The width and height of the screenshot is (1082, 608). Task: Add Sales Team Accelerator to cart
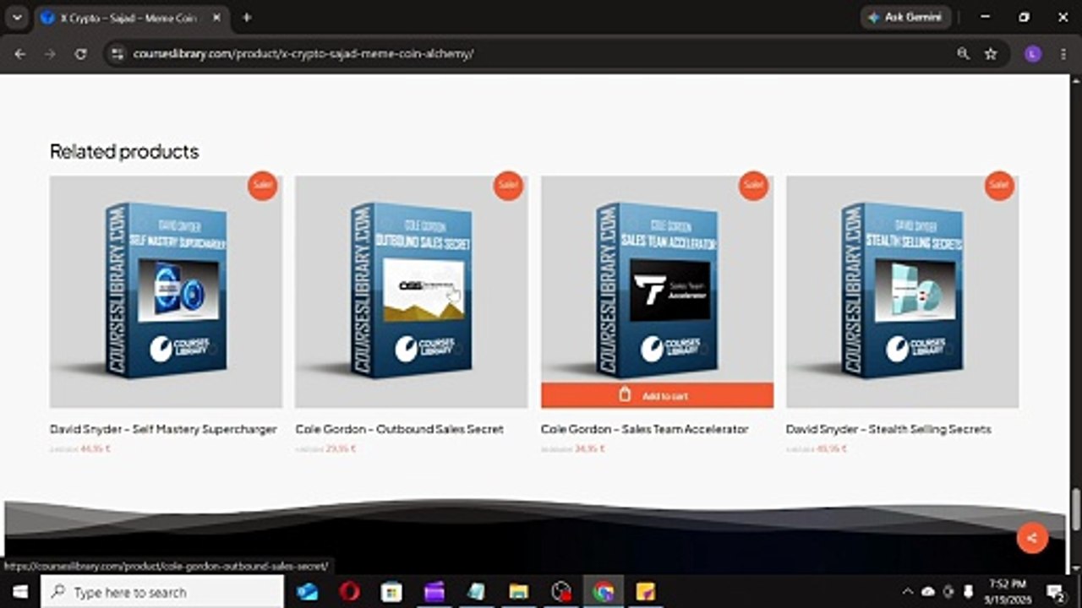[x=657, y=395]
